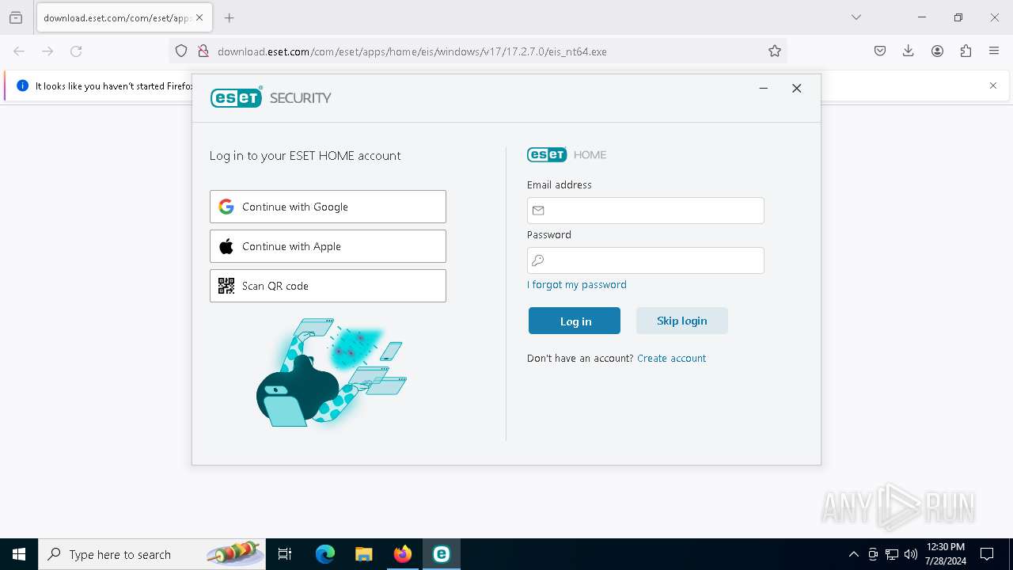The height and width of the screenshot is (570, 1013).
Task: Switch to Firefox on the taskbar
Action: pyautogui.click(x=403, y=554)
